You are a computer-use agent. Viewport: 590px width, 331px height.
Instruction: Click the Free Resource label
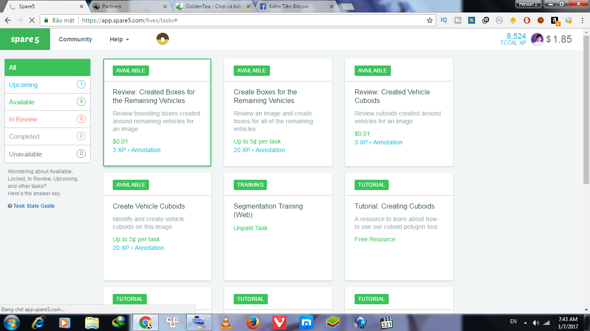[375, 239]
